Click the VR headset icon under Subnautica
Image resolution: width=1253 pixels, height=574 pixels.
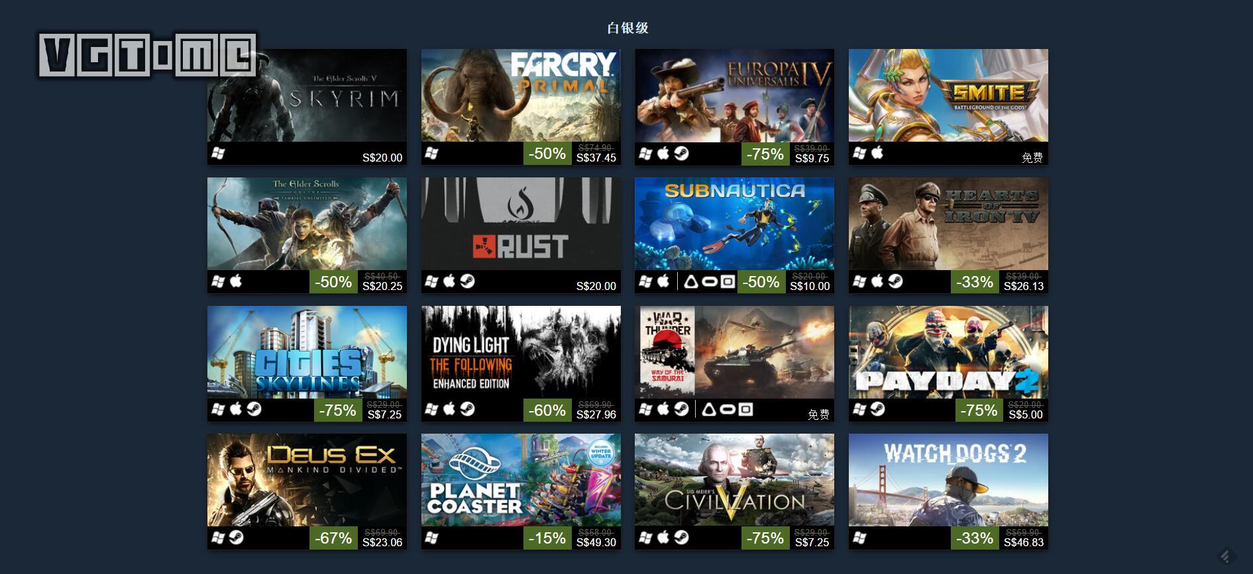click(710, 282)
